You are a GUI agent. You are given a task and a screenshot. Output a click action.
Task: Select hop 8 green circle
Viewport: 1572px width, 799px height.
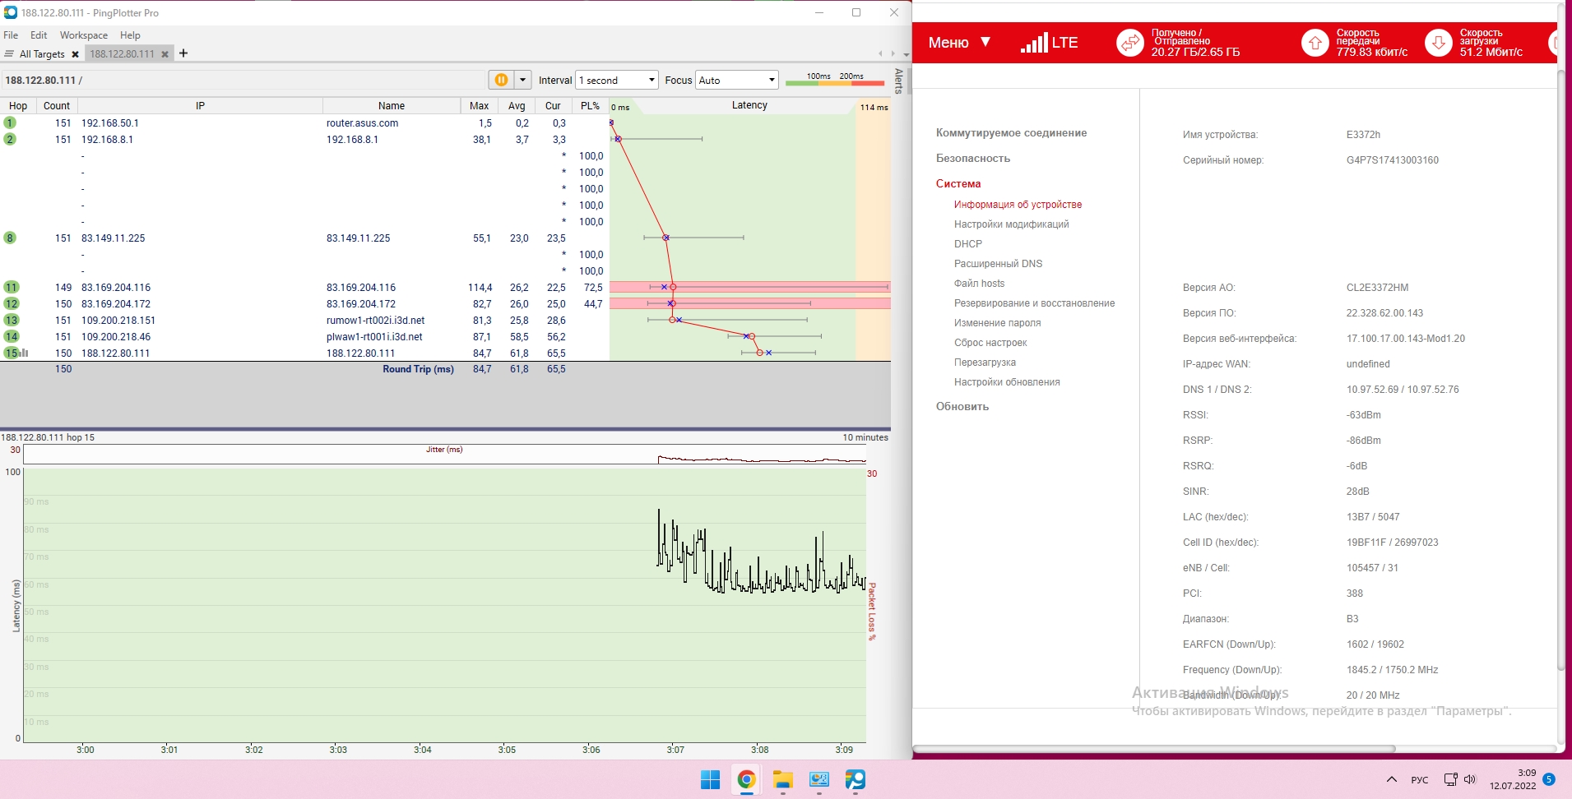10,238
